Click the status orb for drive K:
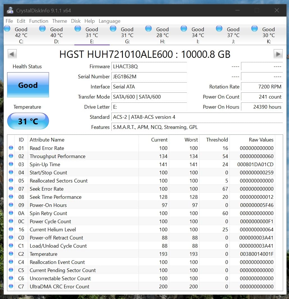This screenshot has width=289, height=299. (254, 28)
